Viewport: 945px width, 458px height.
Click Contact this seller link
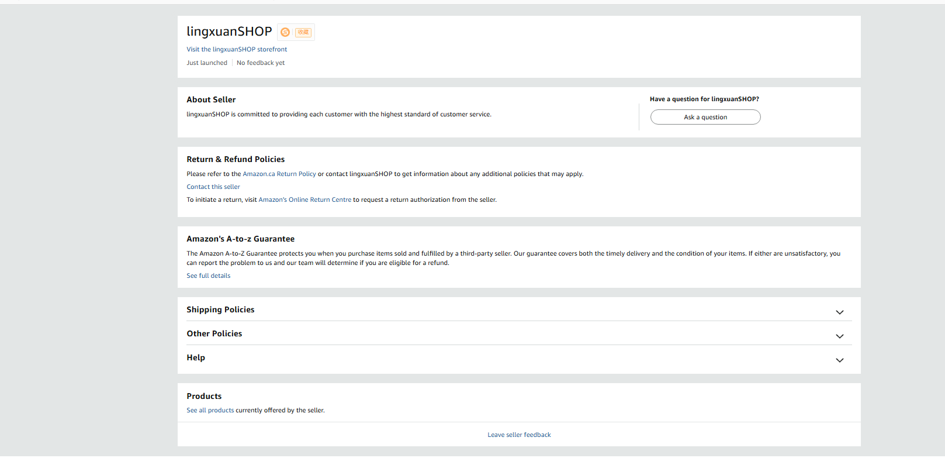pos(213,187)
